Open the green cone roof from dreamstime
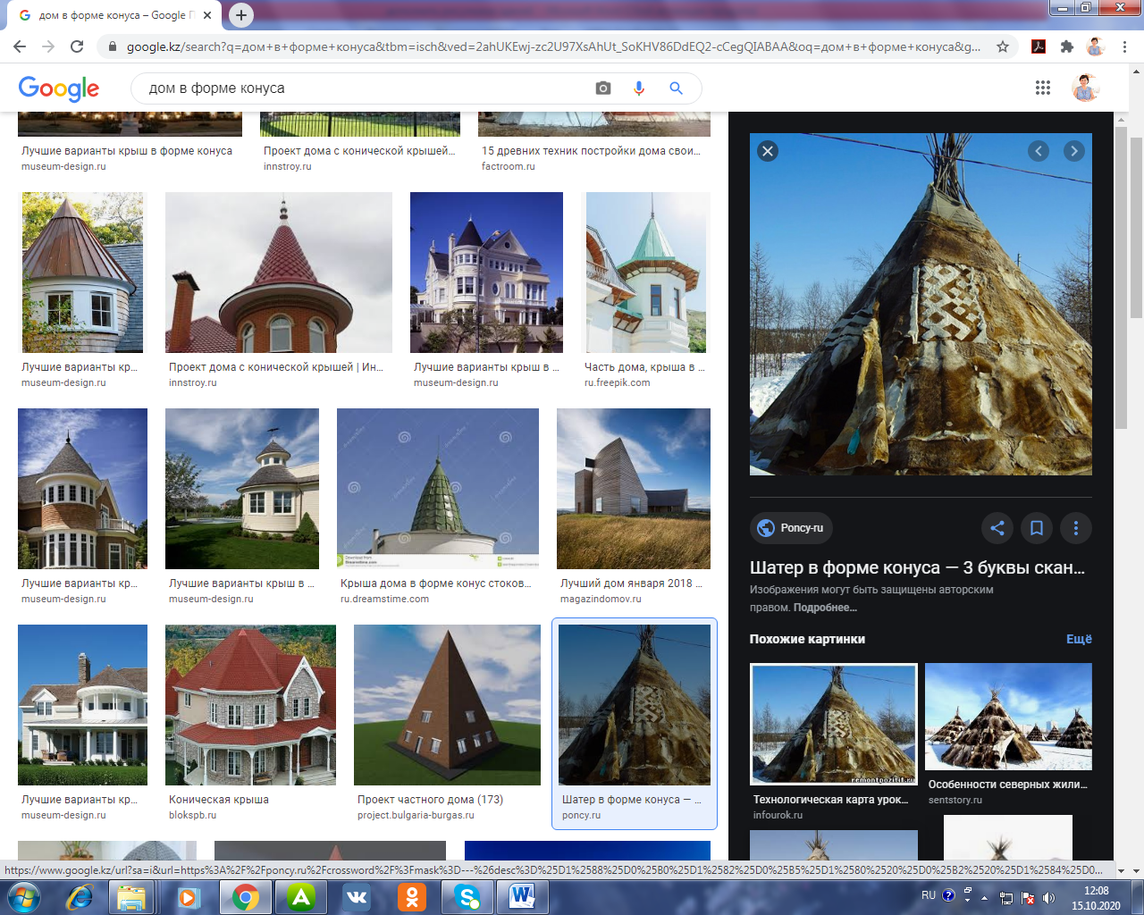The width and height of the screenshot is (1144, 915). click(x=438, y=489)
